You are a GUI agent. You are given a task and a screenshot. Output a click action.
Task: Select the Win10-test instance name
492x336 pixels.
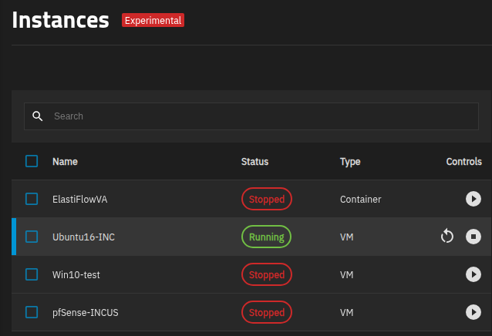tap(76, 275)
